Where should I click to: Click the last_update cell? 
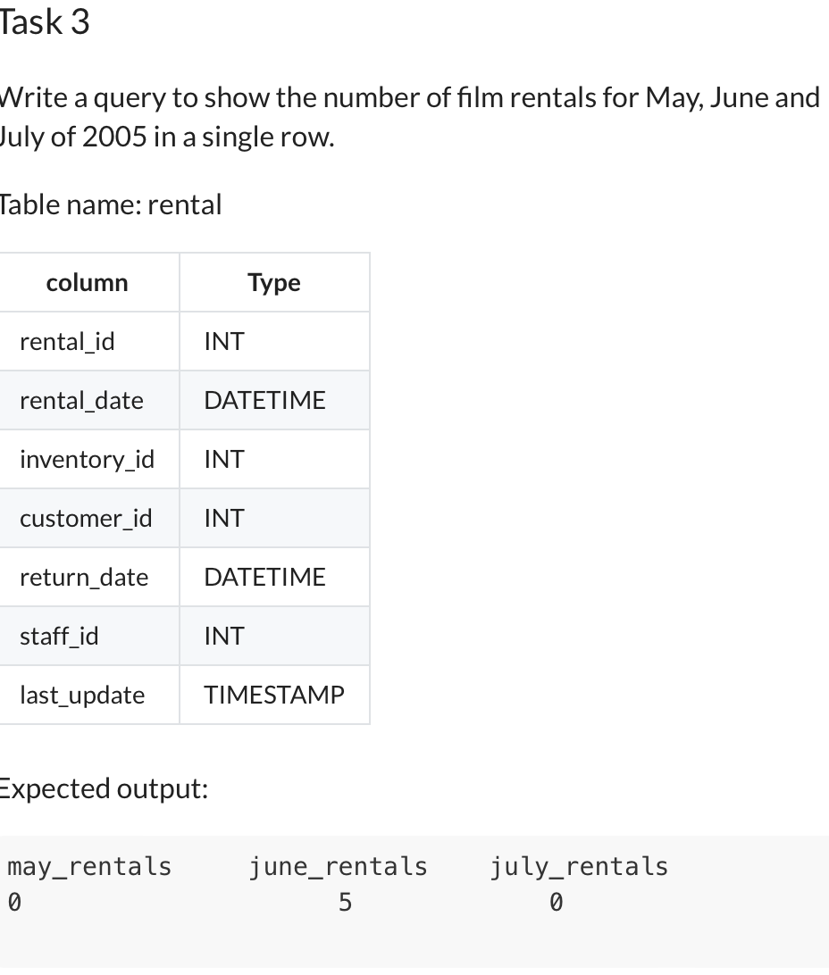click(x=82, y=695)
